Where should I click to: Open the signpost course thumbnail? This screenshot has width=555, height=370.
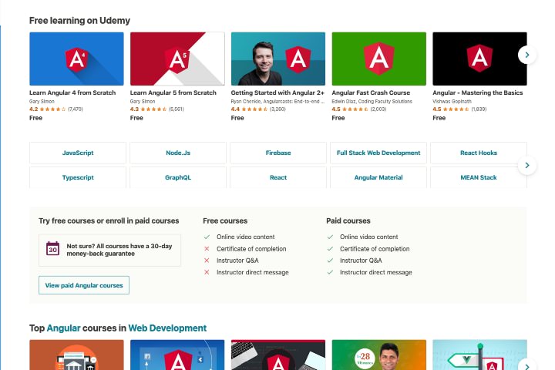(479, 355)
